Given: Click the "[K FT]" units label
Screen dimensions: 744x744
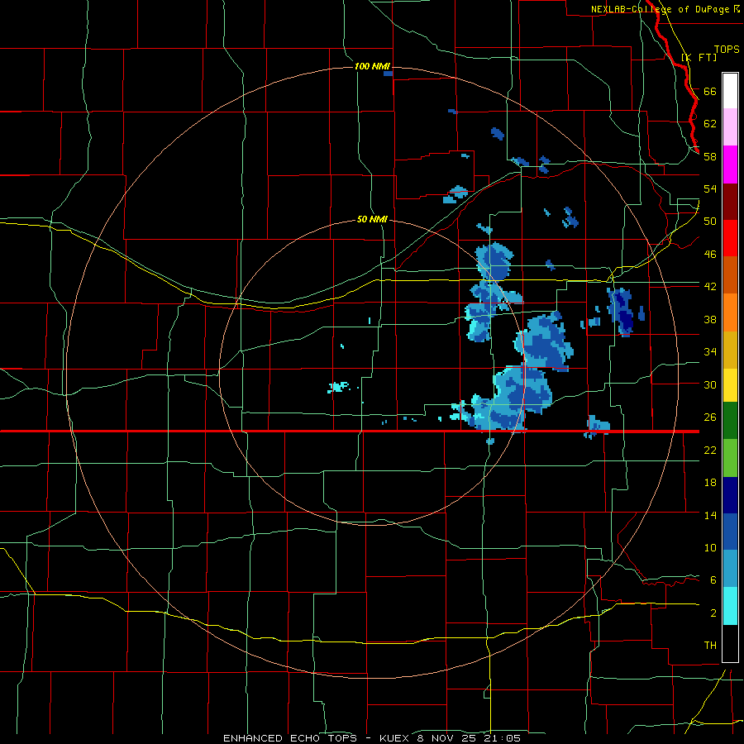Looking at the screenshot, I should point(699,57).
